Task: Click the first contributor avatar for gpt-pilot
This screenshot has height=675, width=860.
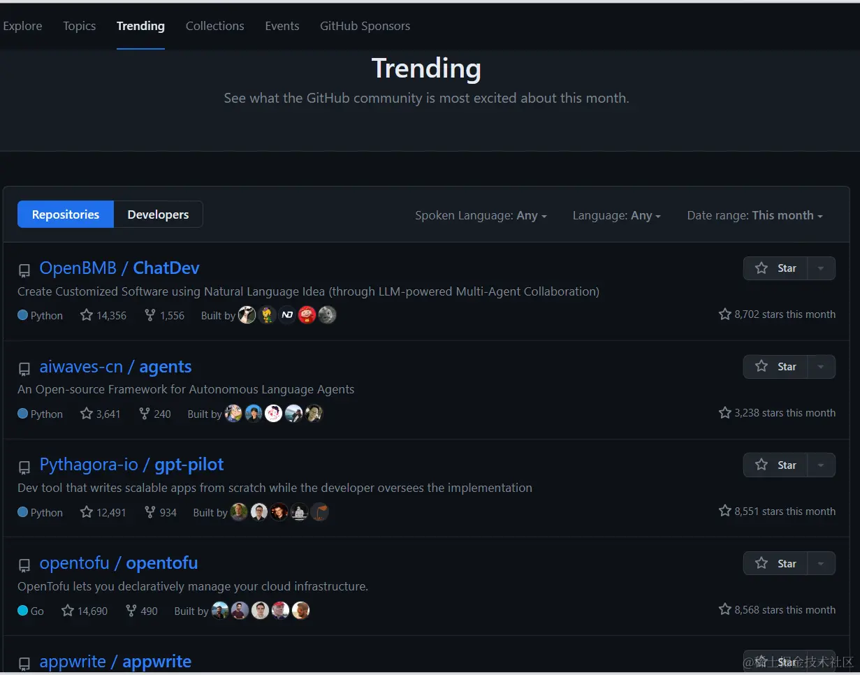Action: (x=239, y=512)
